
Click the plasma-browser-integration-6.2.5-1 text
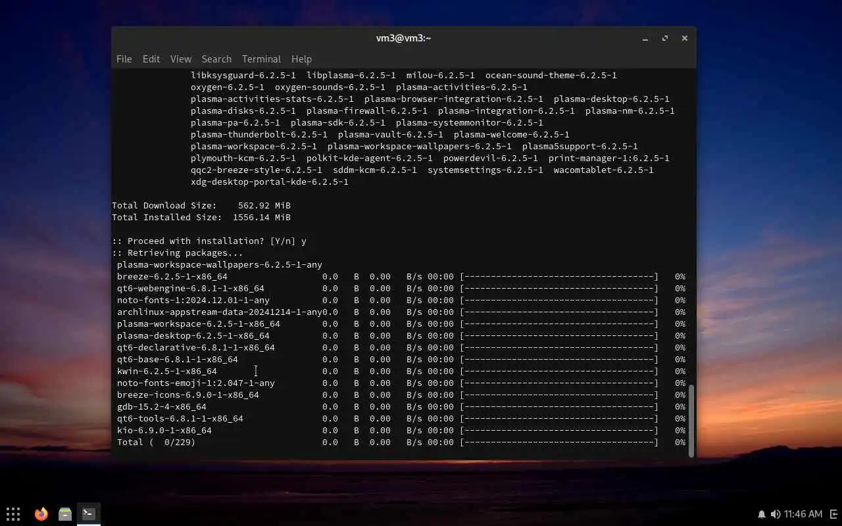click(x=454, y=99)
